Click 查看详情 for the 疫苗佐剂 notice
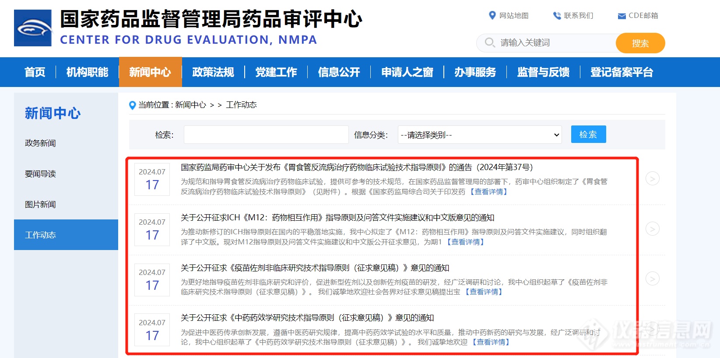 click(x=484, y=292)
